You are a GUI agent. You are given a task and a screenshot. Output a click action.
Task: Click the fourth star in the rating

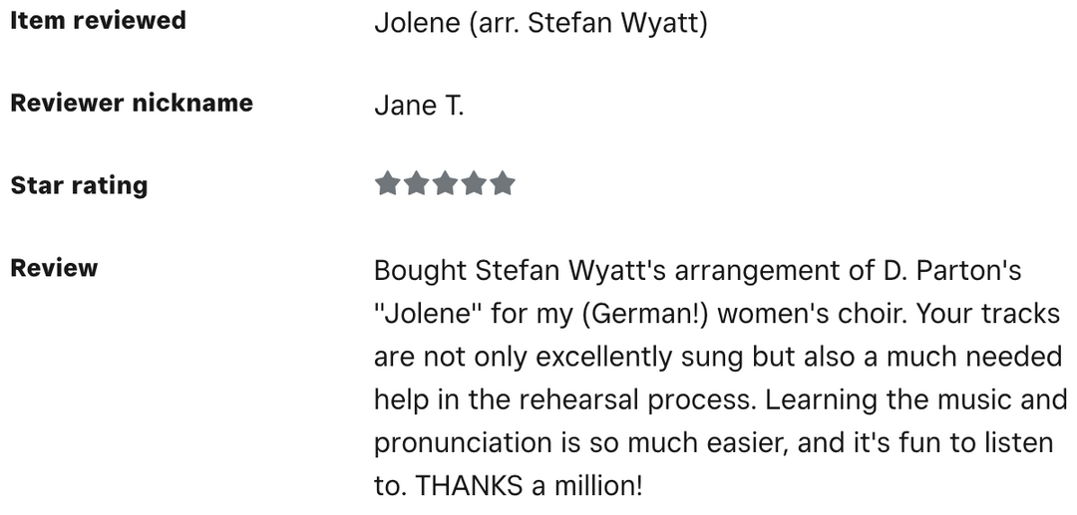point(474,184)
